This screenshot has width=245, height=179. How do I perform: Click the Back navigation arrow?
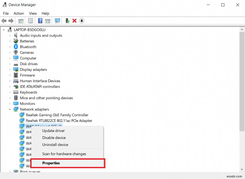[4, 21]
